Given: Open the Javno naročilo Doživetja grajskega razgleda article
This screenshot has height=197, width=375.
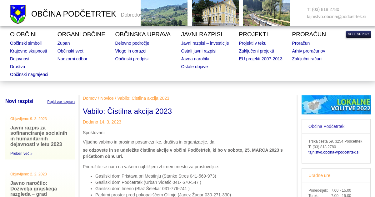Looking at the screenshot, I should (33, 189).
